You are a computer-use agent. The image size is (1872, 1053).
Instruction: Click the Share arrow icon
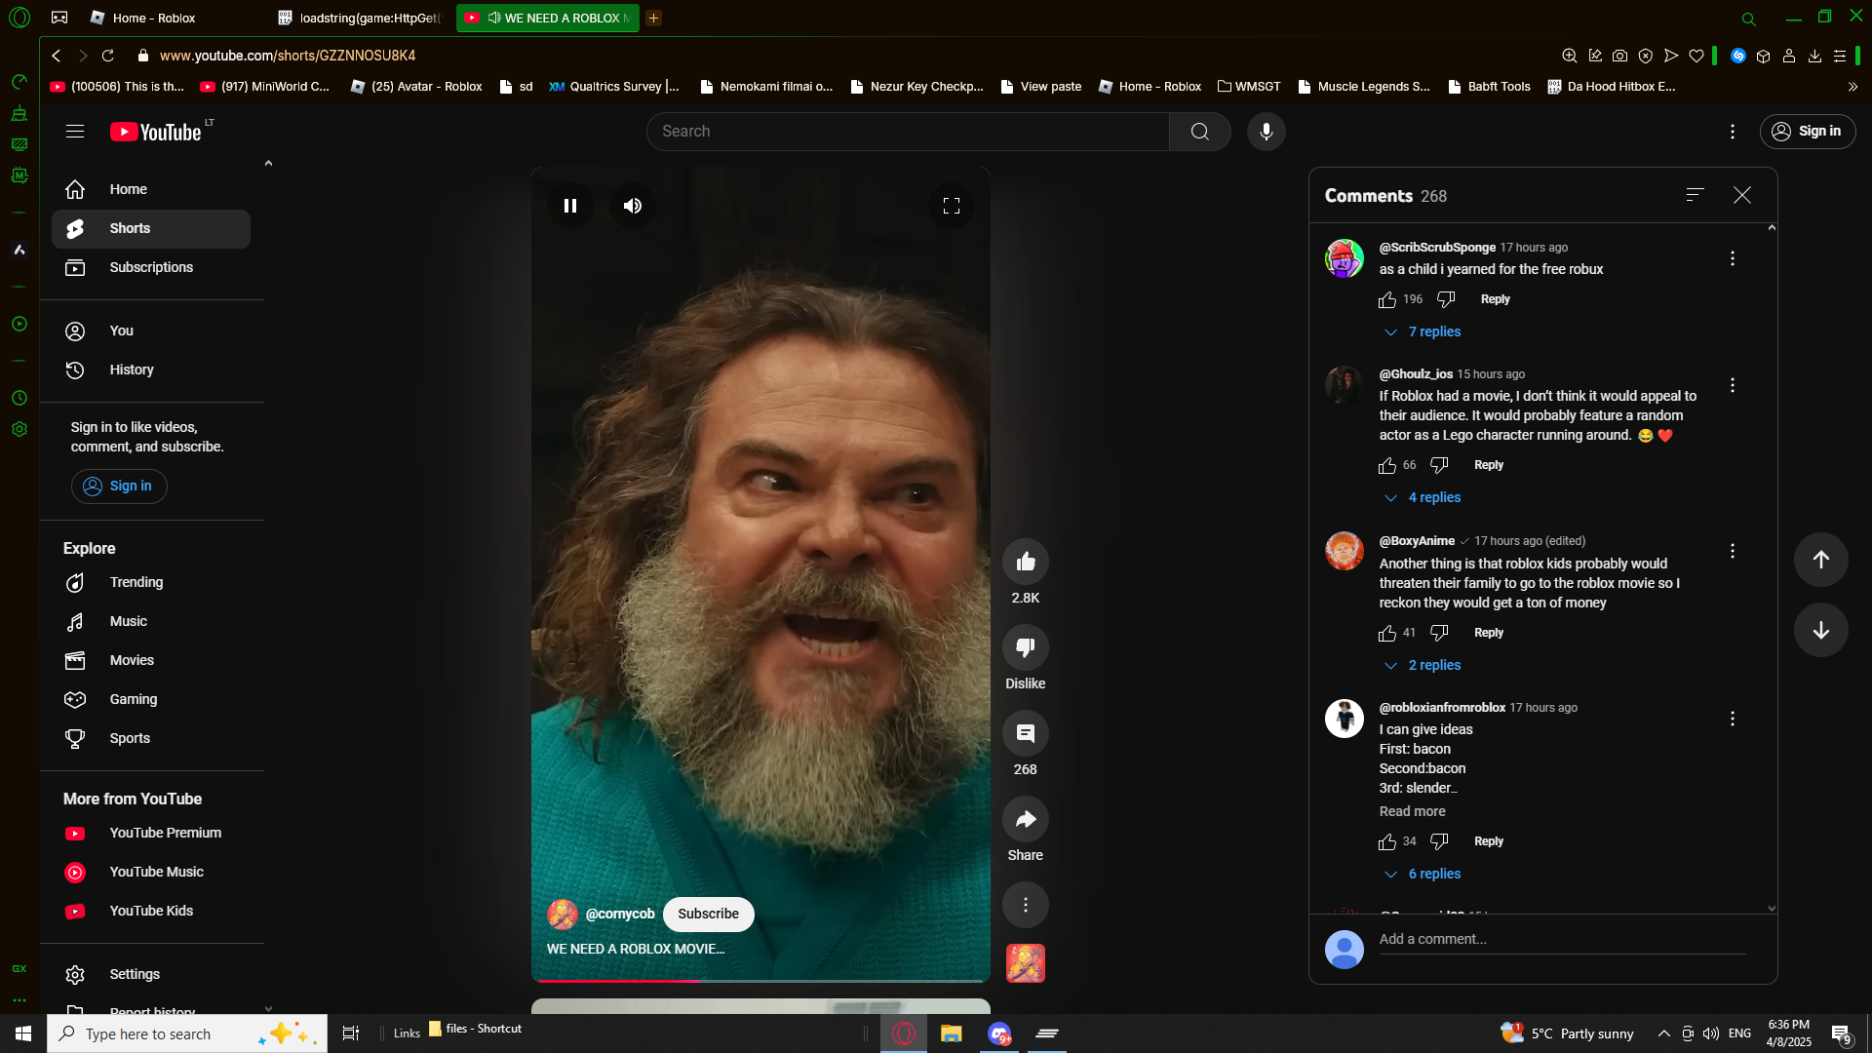1025,819
